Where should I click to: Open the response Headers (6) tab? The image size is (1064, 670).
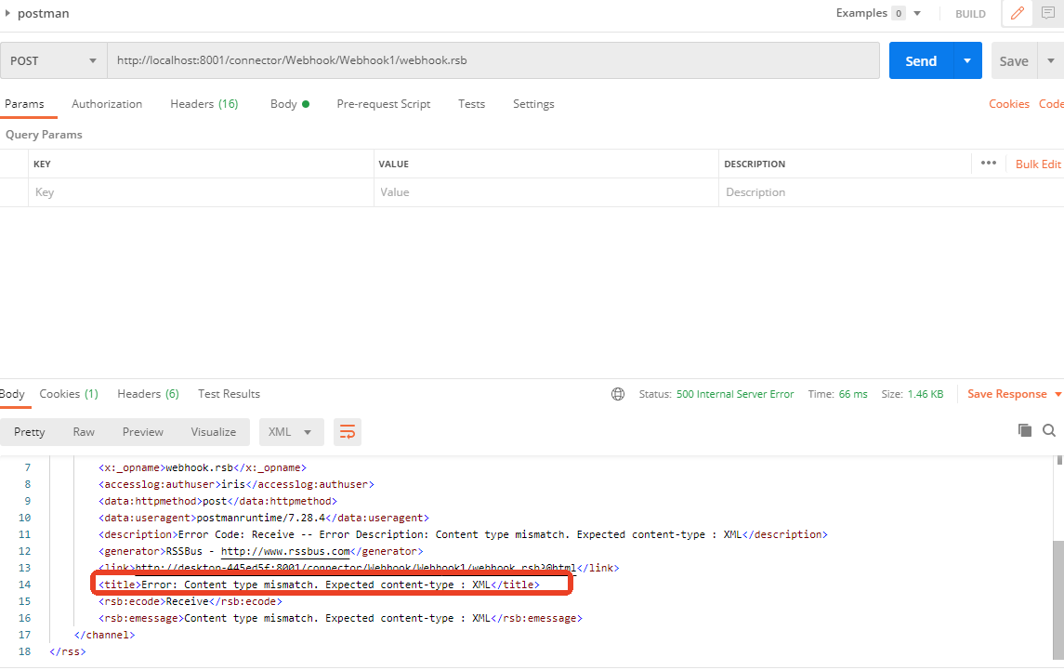pyautogui.click(x=148, y=394)
